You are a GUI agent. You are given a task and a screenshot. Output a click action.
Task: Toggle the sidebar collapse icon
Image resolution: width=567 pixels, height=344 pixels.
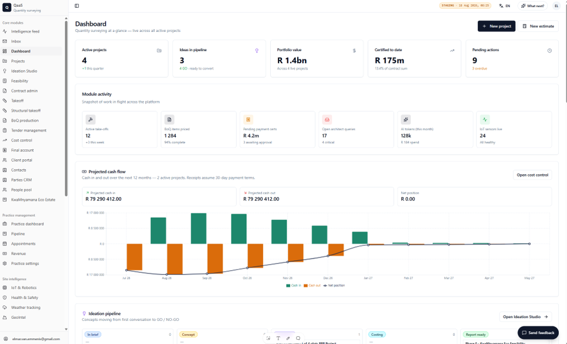(77, 6)
